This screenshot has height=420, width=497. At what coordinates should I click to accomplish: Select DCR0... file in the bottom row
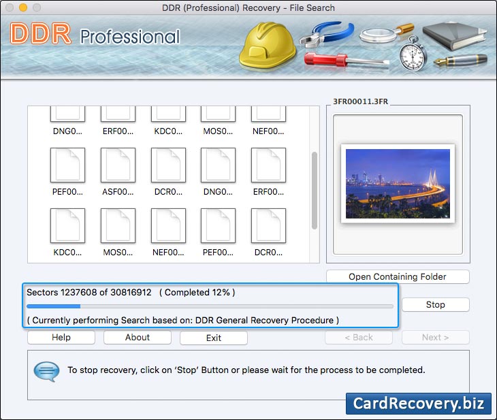coord(268,226)
